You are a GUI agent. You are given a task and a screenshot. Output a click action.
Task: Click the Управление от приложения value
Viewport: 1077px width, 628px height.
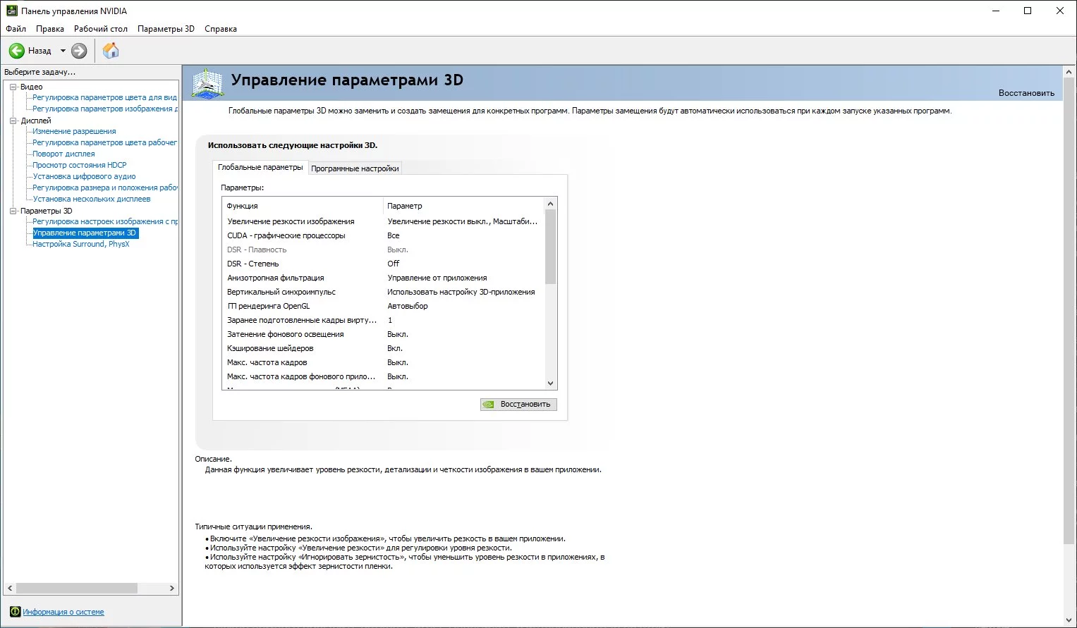[x=437, y=278]
